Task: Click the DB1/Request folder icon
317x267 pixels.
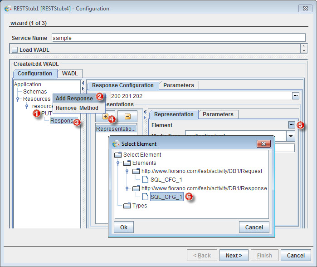Action: 136,171
